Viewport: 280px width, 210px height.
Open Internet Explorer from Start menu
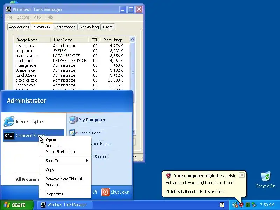(x=33, y=121)
